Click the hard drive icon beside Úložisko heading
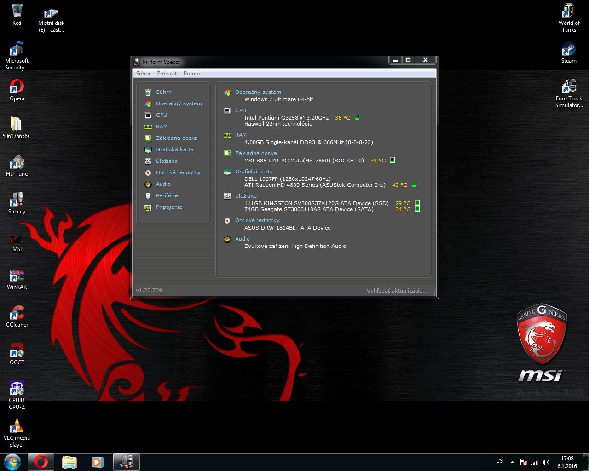This screenshot has width=589, height=471. pos(227,196)
